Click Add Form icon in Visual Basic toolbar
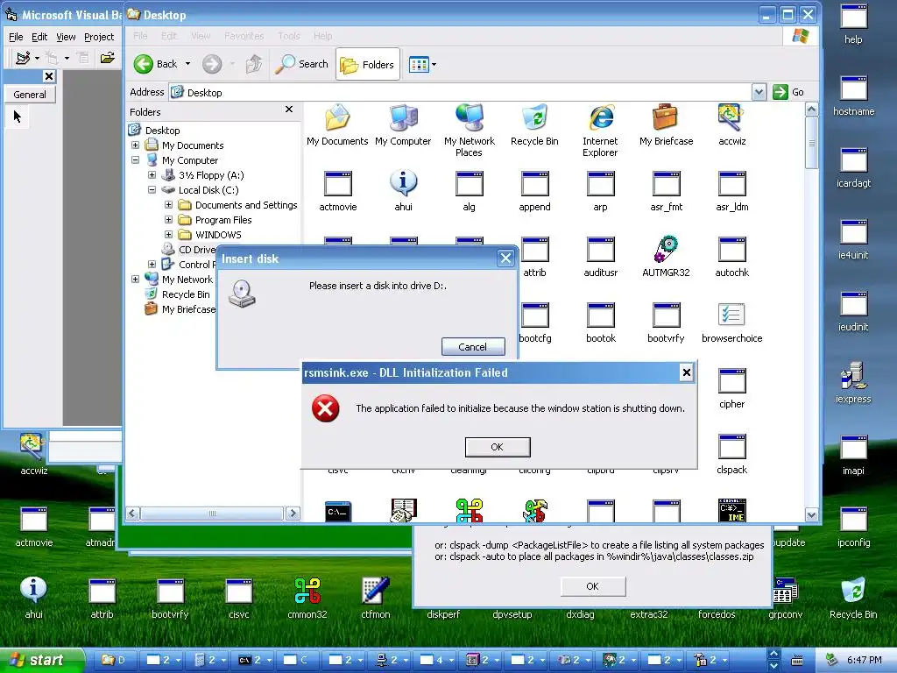 tap(52, 58)
